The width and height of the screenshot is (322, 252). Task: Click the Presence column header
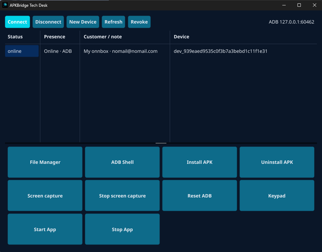pos(60,37)
